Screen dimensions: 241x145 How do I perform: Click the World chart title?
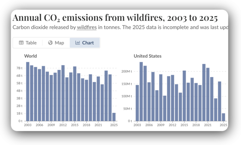[30, 56]
